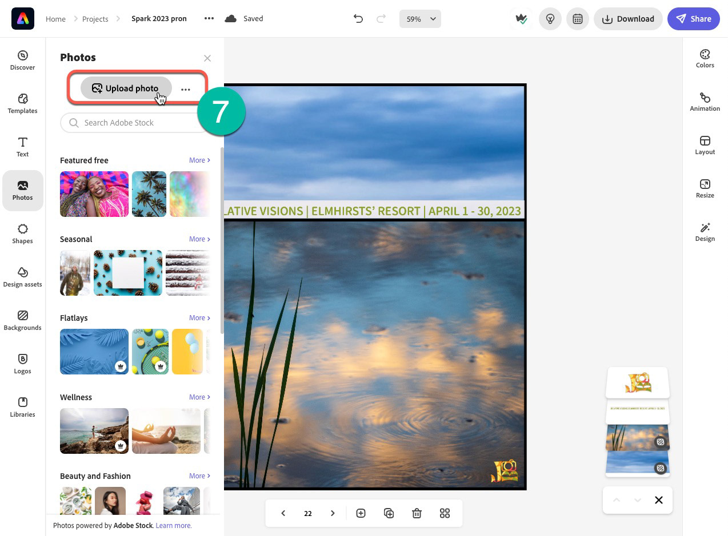Select the tennis racket flatlay photo

(x=150, y=352)
